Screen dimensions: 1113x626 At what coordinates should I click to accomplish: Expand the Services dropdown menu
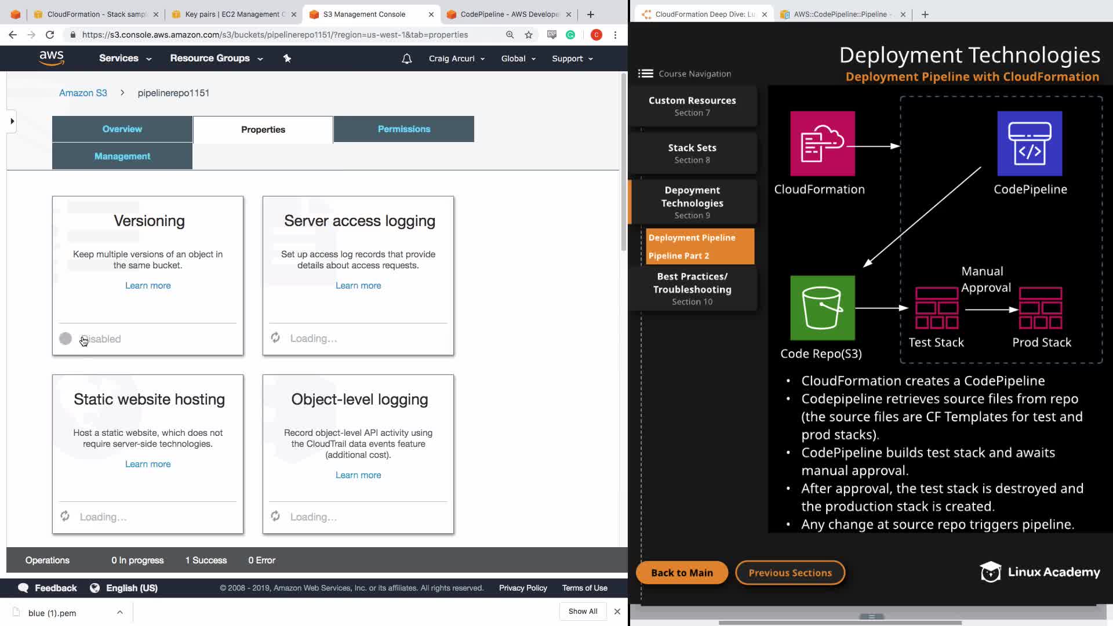125,59
